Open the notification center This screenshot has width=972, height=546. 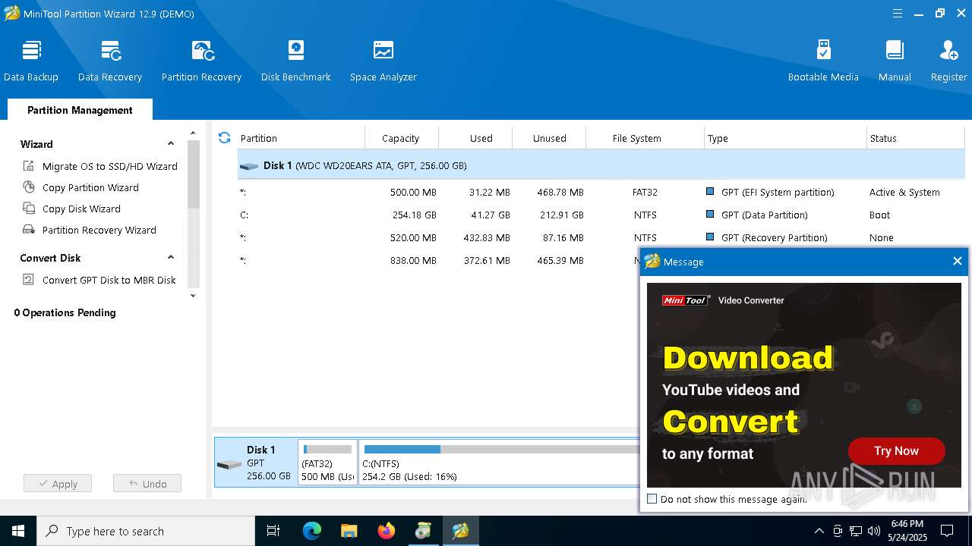947,531
